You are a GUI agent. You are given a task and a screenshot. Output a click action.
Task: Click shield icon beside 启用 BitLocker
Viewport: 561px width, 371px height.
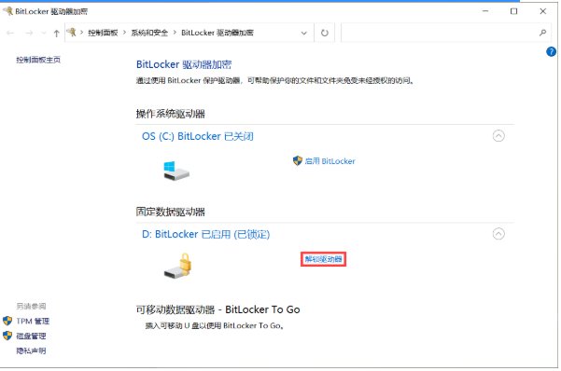(x=298, y=161)
